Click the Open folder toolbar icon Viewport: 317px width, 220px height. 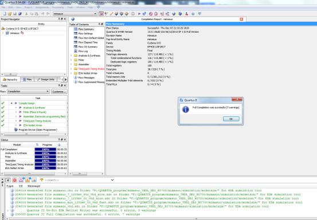tap(10, 14)
